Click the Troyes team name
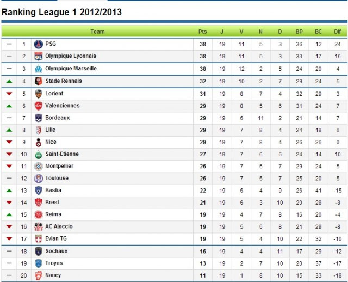Screen dimensions: 348x282 pos(54,263)
